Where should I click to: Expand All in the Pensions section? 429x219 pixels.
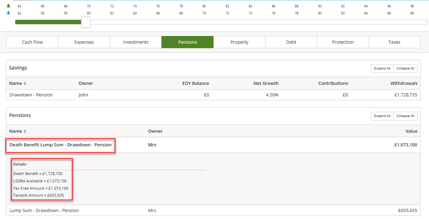pyautogui.click(x=382, y=116)
